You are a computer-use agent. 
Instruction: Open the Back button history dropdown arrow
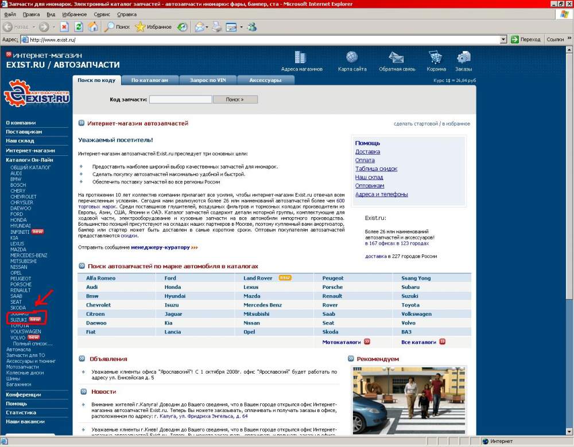click(x=34, y=27)
